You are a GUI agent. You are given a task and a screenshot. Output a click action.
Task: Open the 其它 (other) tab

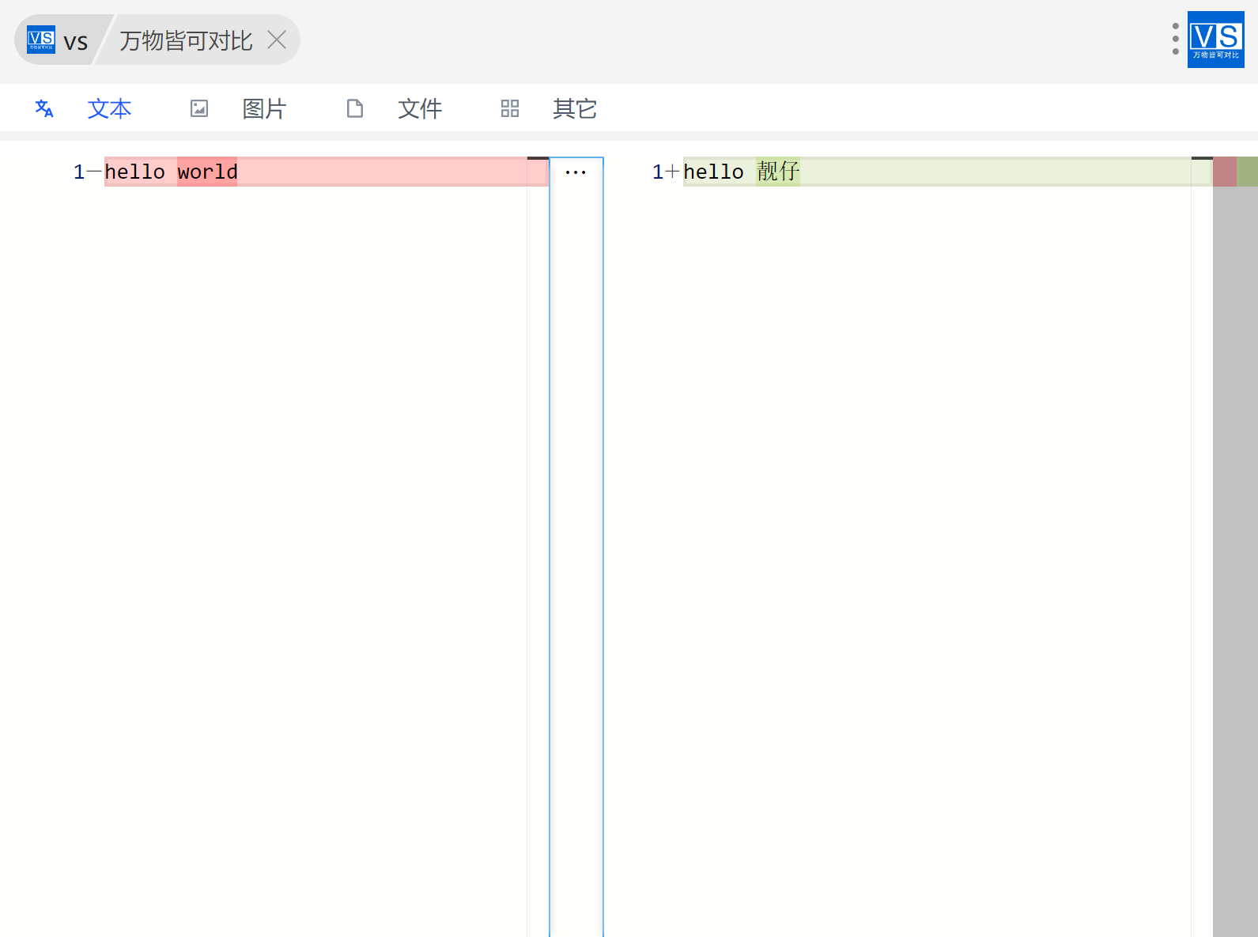(575, 108)
